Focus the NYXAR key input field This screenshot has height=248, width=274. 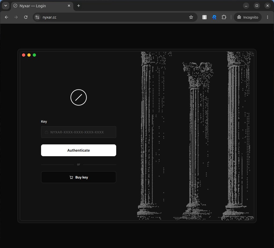(x=78, y=132)
